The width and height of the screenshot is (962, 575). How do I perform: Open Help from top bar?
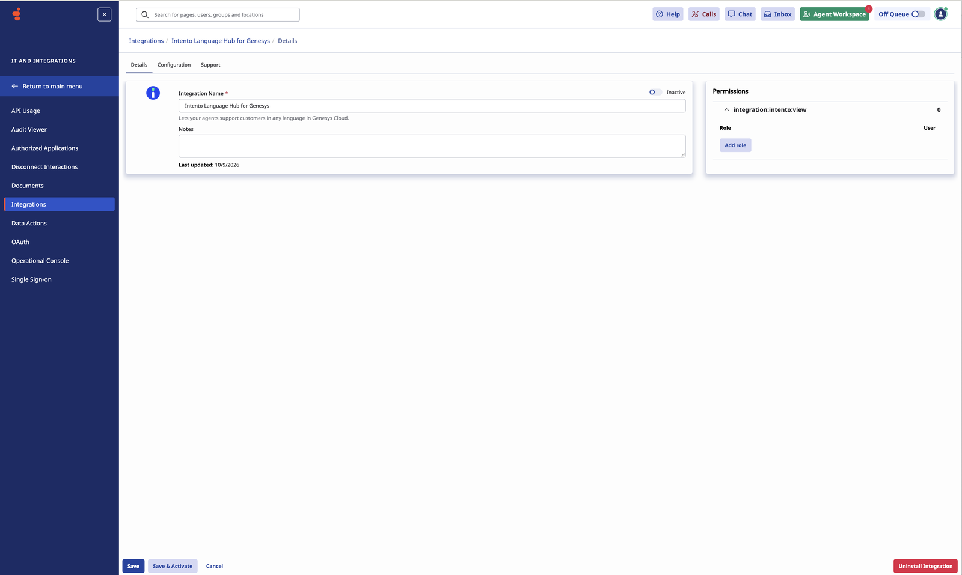click(x=668, y=14)
